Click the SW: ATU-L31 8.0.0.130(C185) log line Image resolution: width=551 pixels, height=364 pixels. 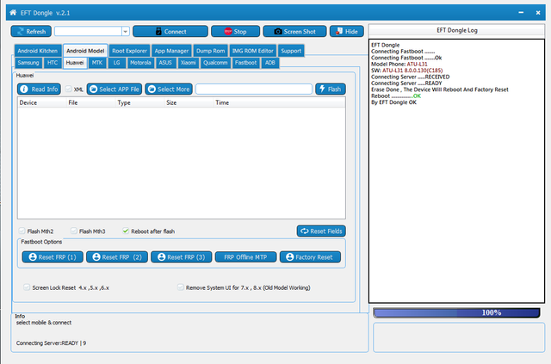coord(407,71)
